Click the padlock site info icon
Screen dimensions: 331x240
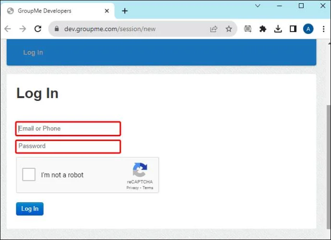(x=57, y=29)
